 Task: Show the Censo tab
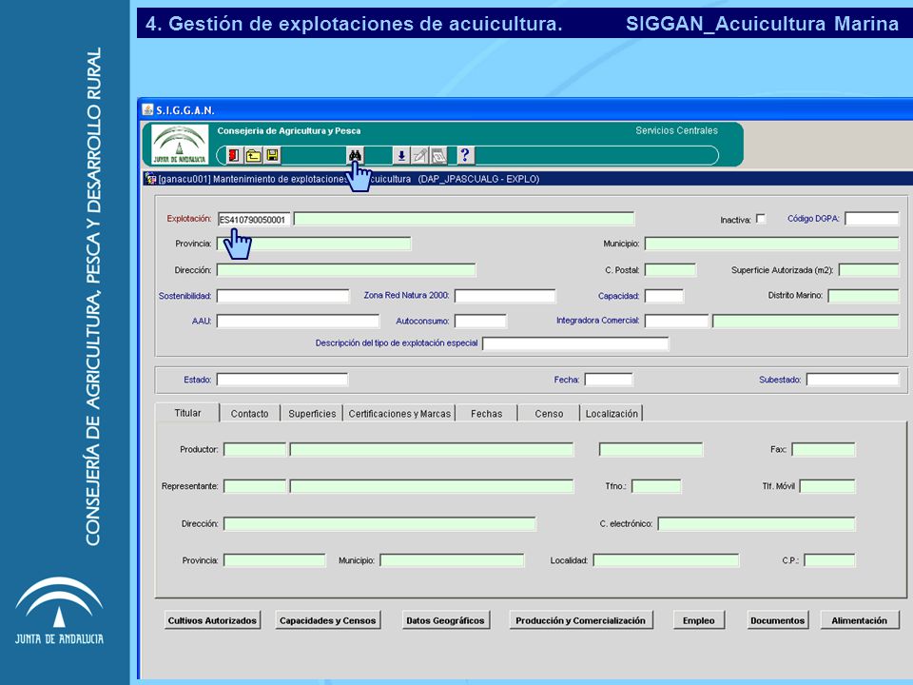(549, 414)
